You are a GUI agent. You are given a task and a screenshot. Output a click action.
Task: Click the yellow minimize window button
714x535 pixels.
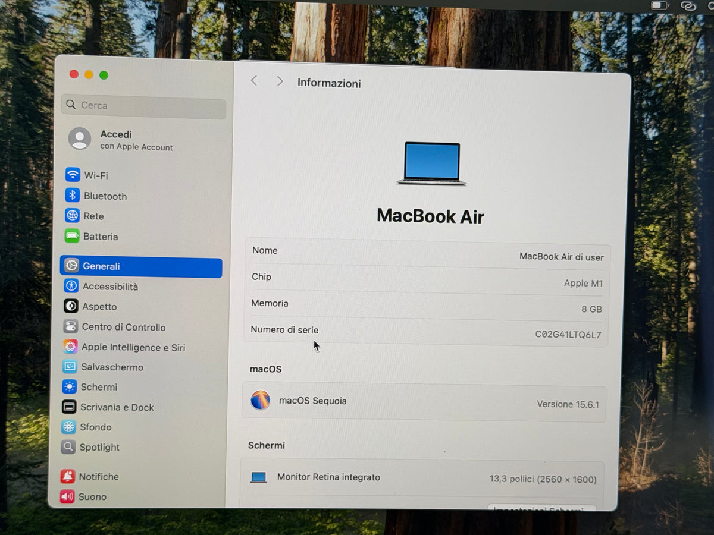[x=89, y=74]
